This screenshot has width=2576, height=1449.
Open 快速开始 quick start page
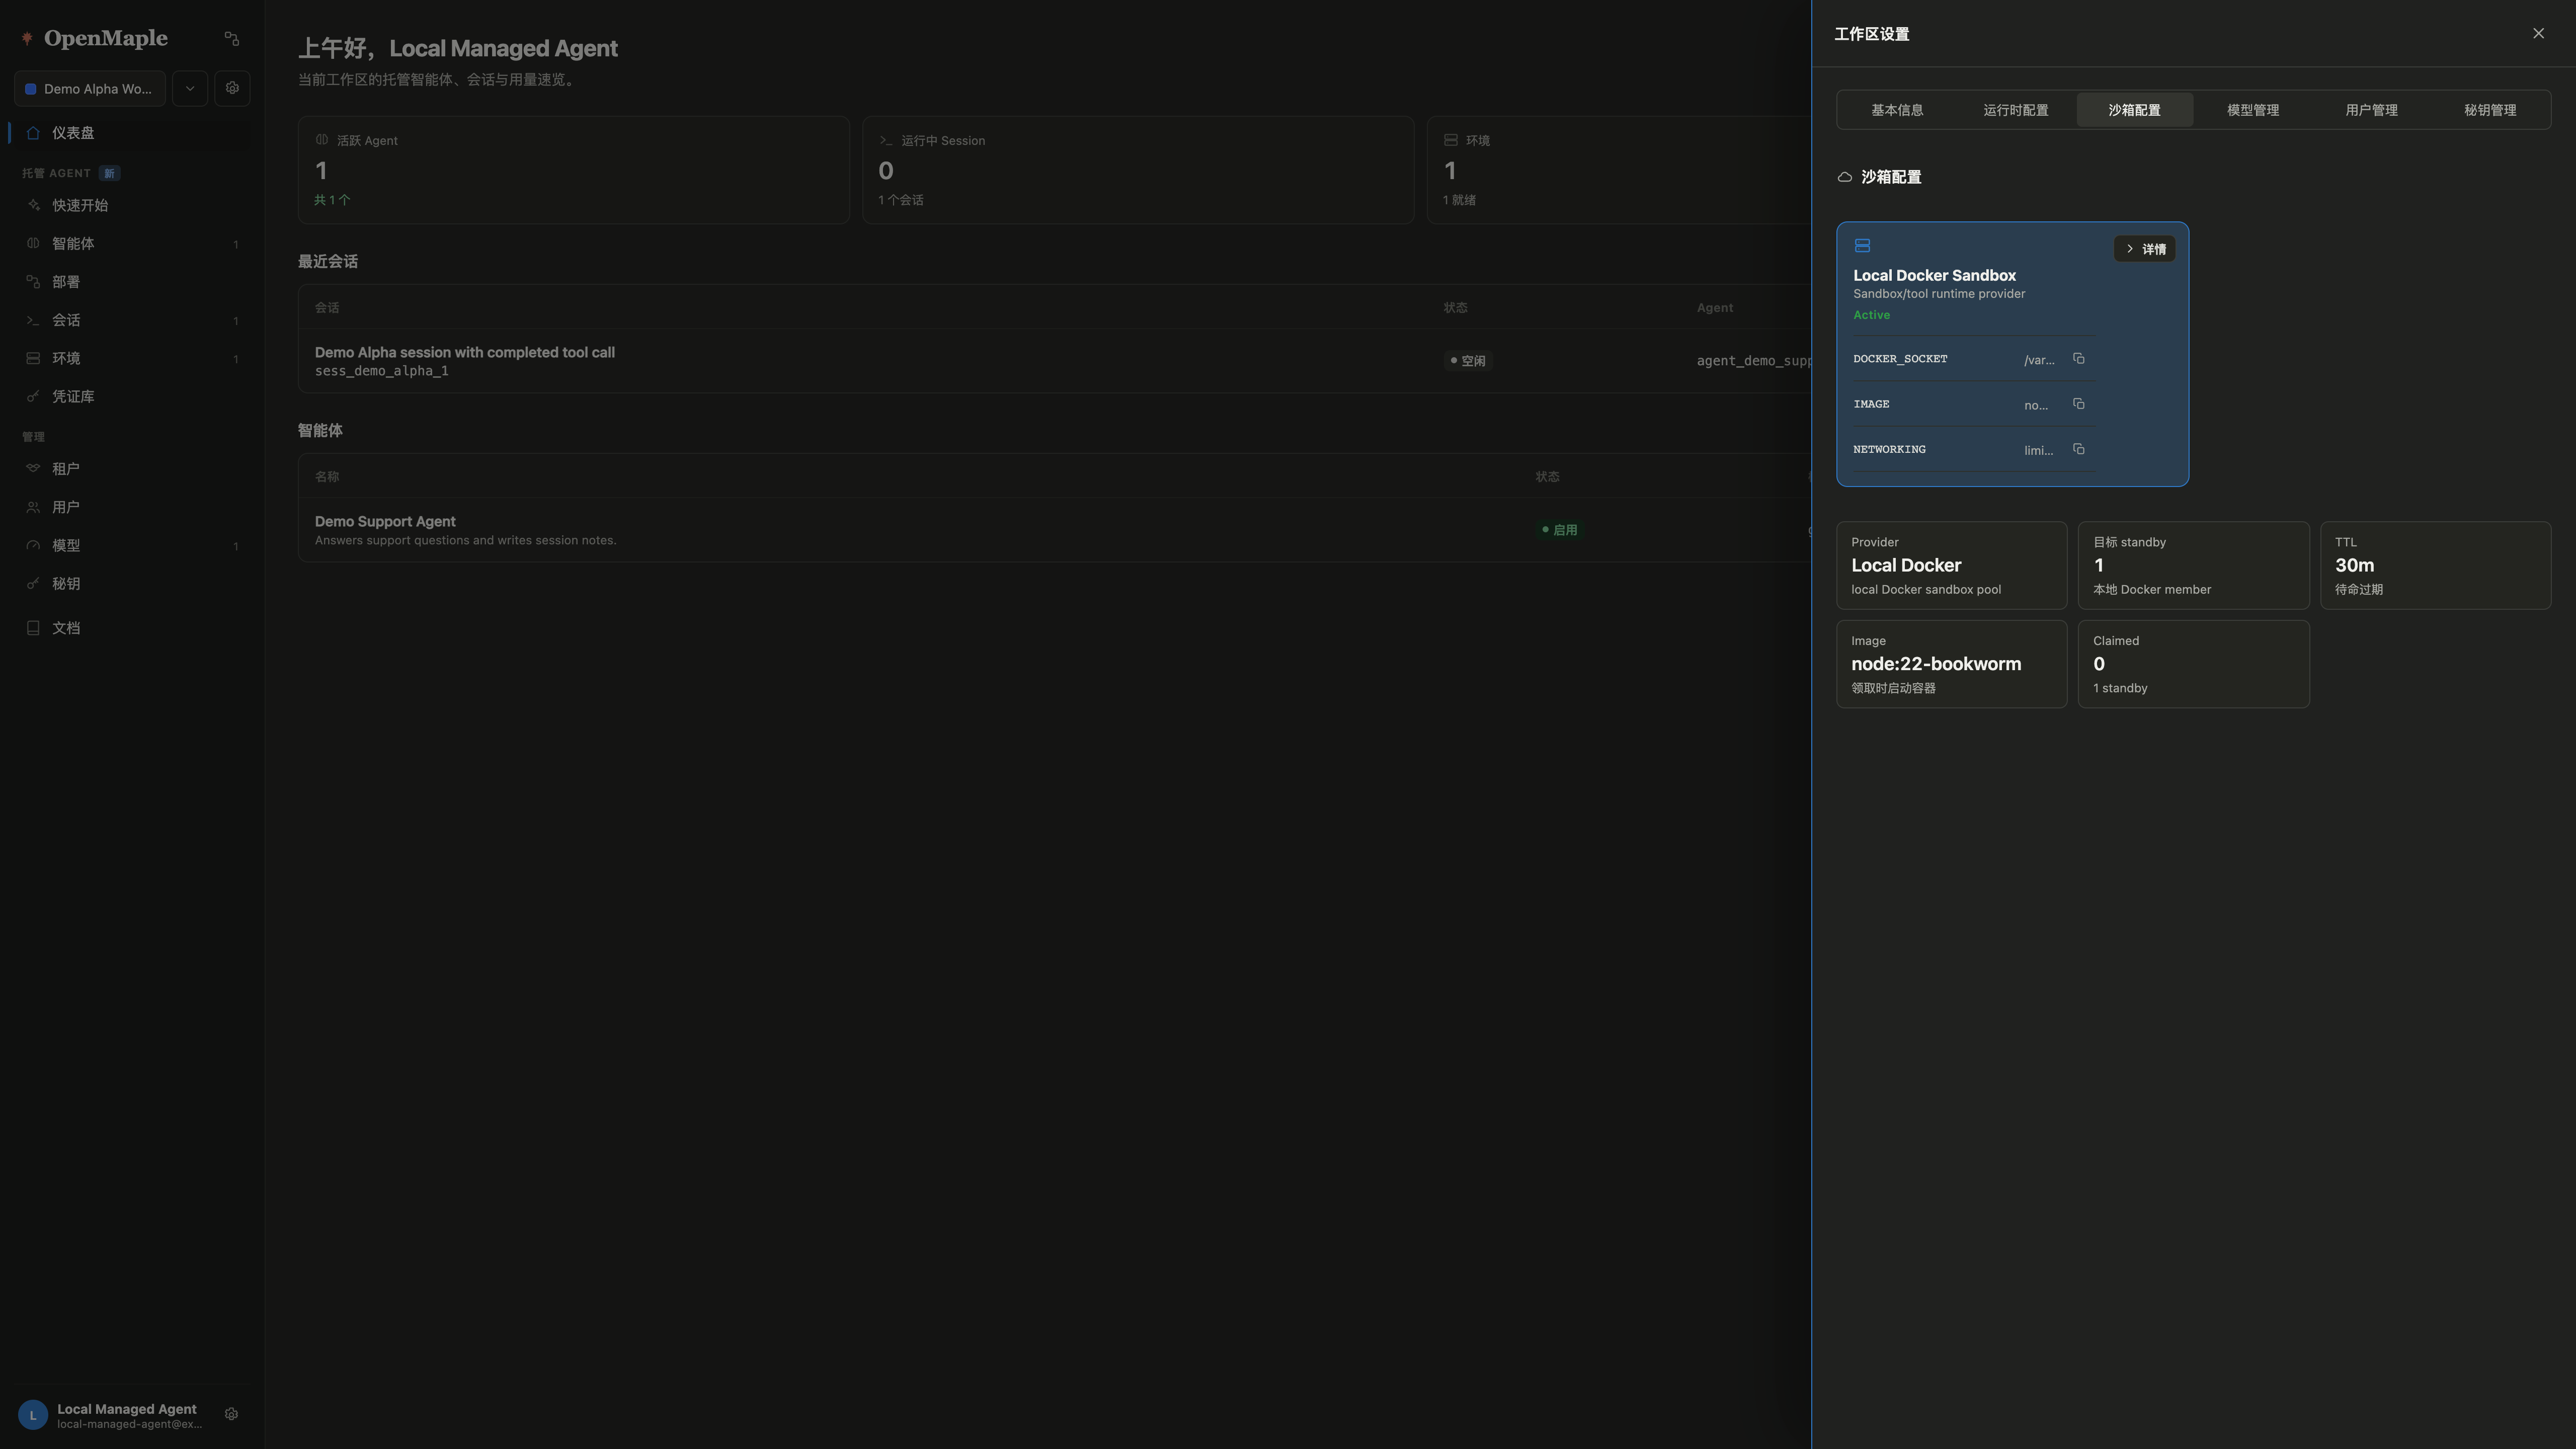point(130,205)
